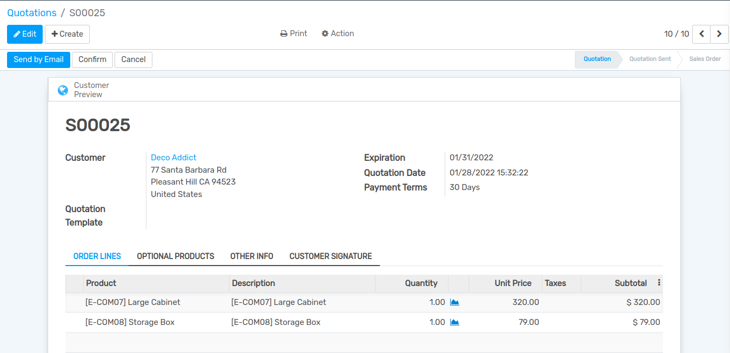Select the Customer Signature tab
Viewport: 730px width, 353px height.
pyautogui.click(x=331, y=256)
